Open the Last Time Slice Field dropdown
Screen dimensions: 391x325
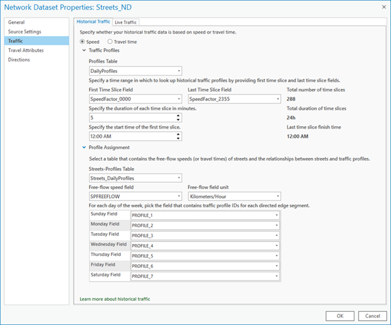278,99
